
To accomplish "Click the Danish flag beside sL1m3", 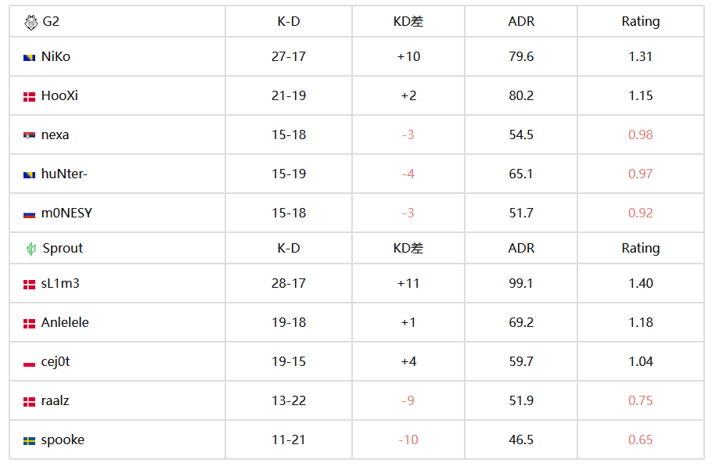I will pos(29,285).
